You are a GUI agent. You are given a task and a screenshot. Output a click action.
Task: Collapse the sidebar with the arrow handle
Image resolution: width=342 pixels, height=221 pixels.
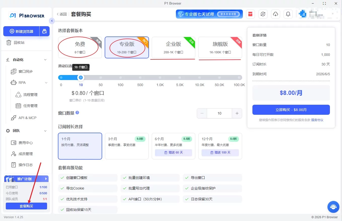pyautogui.click(x=52, y=21)
